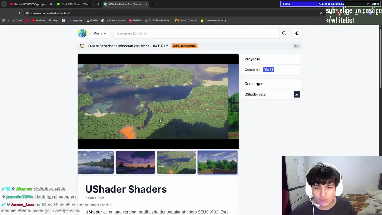Click the 30% descuento! badge
The height and width of the screenshot is (215, 382).
184,46
